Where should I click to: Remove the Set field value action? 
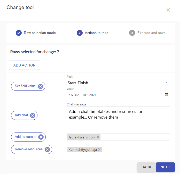[x=41, y=86]
